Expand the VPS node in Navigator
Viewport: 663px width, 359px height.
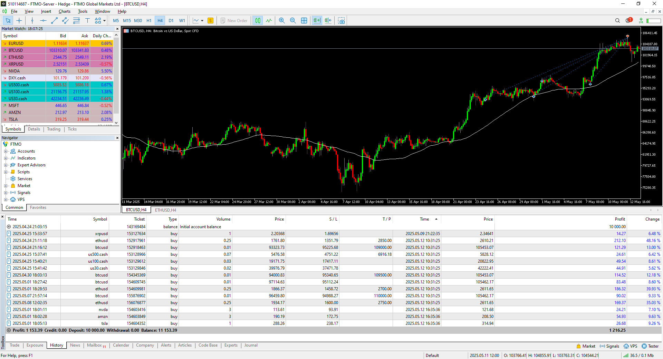tap(6, 200)
